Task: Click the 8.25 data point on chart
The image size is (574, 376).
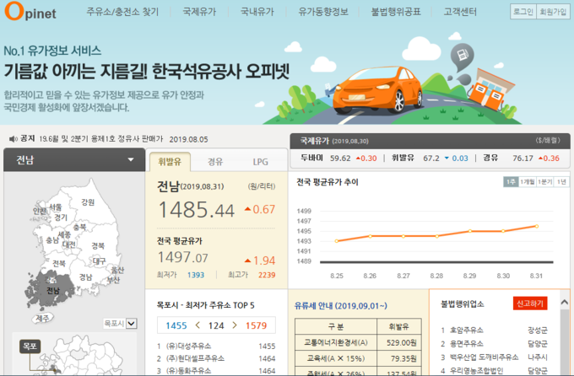Action: [337, 241]
